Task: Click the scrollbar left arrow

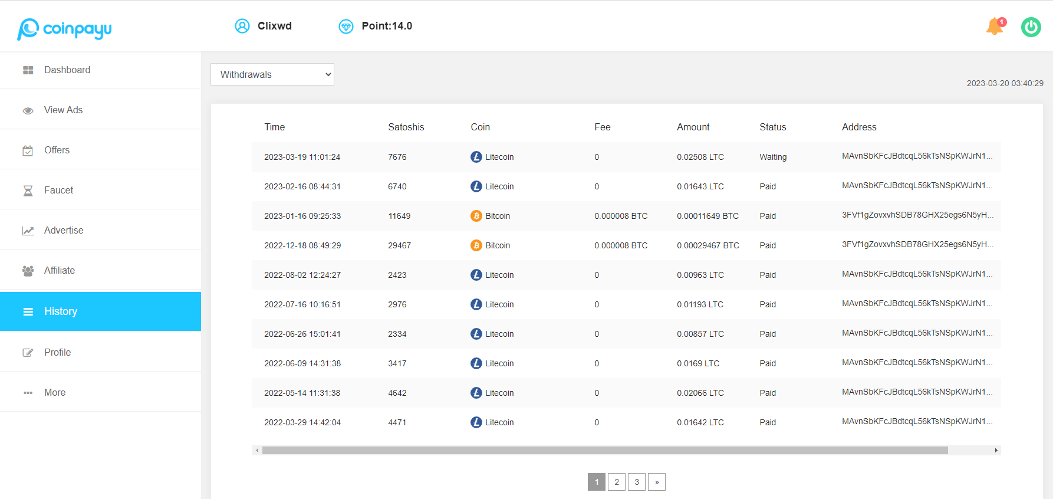Action: point(257,450)
